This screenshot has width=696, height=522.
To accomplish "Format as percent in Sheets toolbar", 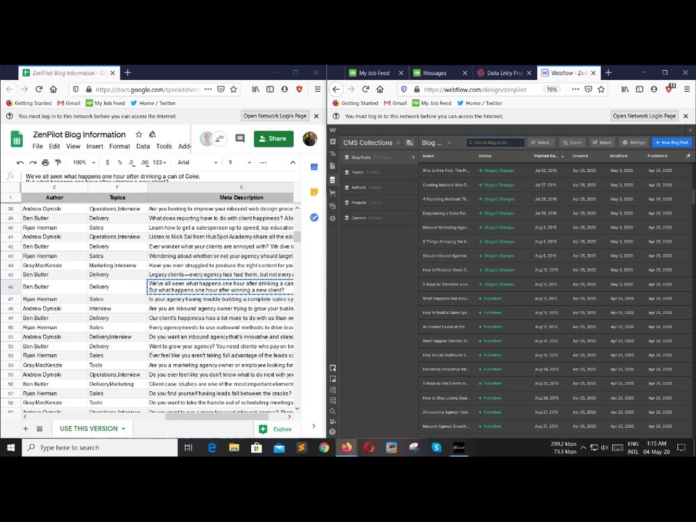I will click(120, 162).
